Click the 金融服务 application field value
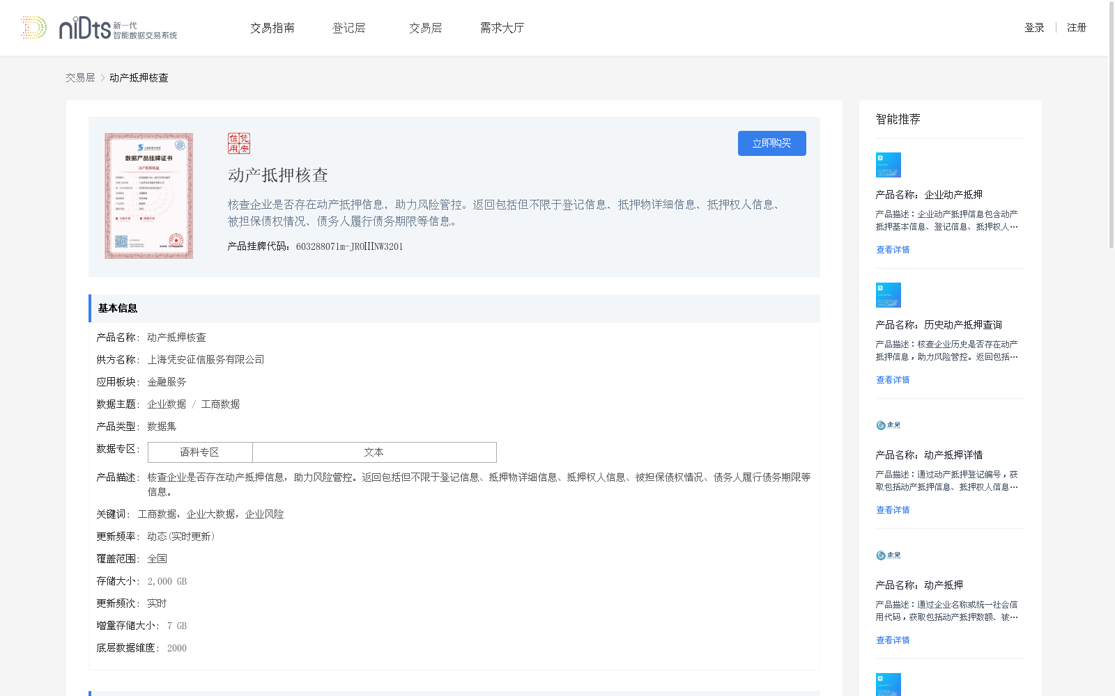 point(167,382)
